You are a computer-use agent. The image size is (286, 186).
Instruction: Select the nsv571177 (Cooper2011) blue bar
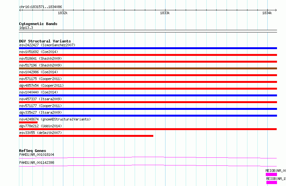148,109
